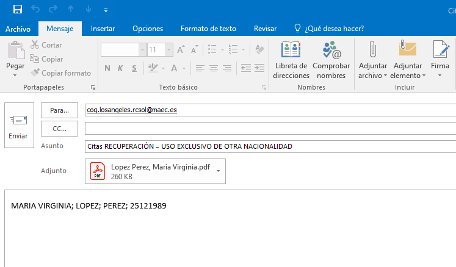The width and height of the screenshot is (456, 267).
Task: Click the Copiar button
Action: coord(46,59)
